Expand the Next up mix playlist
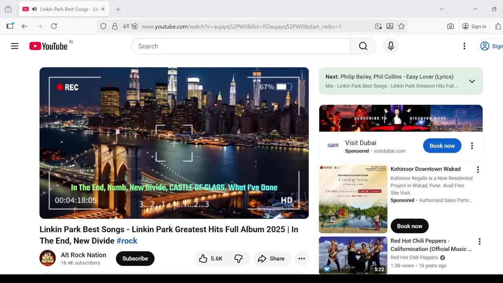Viewport: 503px width, 283px height. point(472,81)
